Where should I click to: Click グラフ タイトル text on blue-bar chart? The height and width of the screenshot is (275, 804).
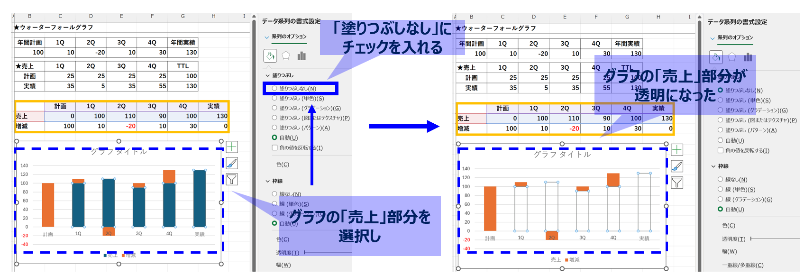119,152
